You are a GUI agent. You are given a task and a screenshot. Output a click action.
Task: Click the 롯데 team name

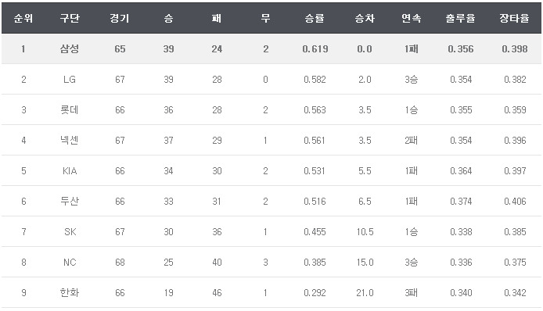(x=70, y=110)
